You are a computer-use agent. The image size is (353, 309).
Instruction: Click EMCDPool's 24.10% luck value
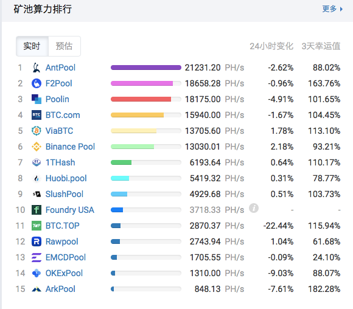pos(327,257)
